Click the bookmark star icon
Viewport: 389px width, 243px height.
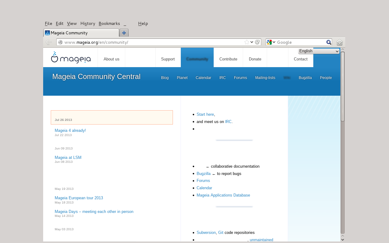[x=247, y=42]
